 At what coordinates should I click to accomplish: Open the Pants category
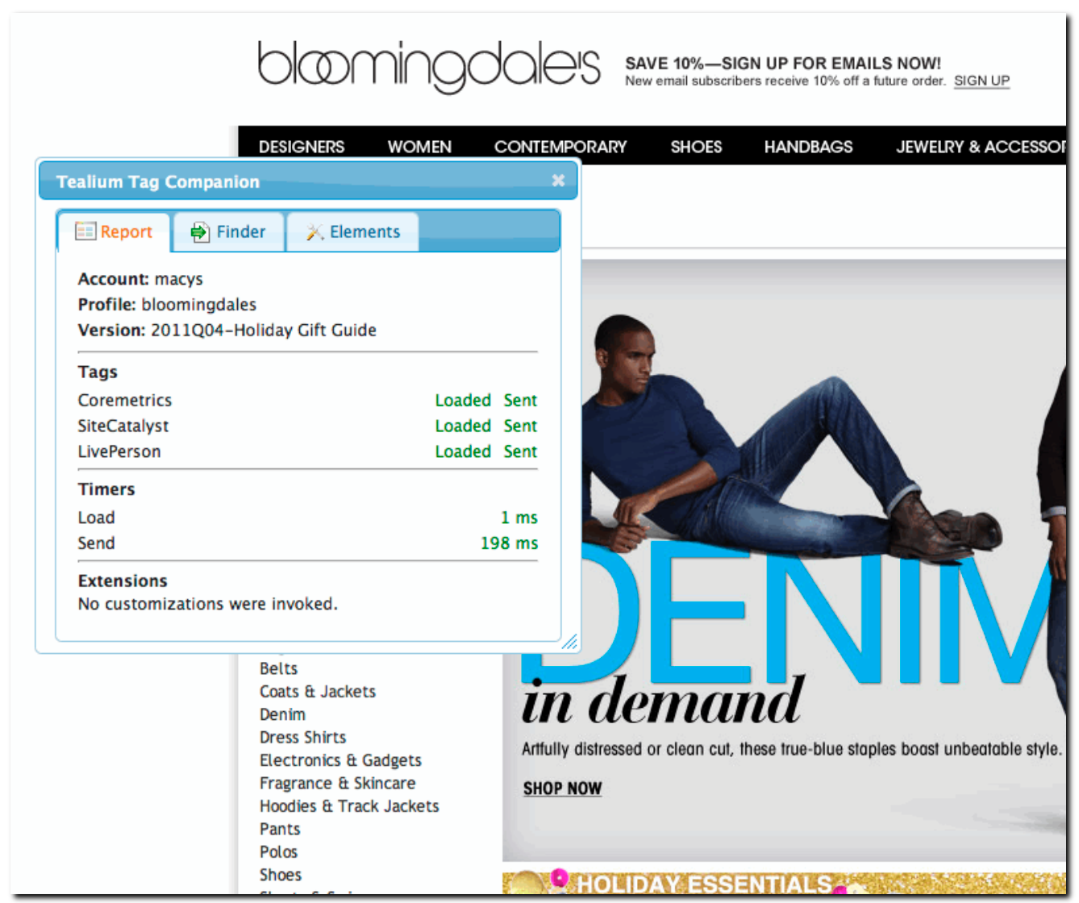pyautogui.click(x=280, y=829)
